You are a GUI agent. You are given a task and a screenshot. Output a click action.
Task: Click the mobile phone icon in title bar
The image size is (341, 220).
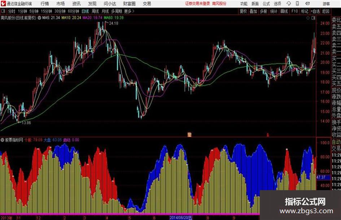tap(297, 4)
